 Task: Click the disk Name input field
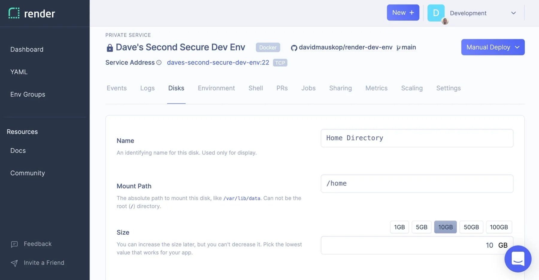point(417,138)
